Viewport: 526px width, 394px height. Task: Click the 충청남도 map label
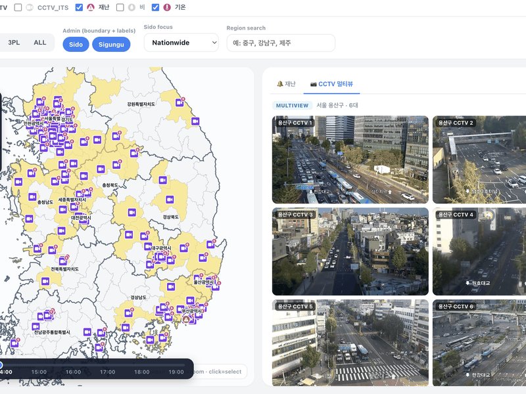[45, 202]
